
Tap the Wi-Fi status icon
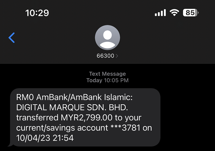coord(174,13)
